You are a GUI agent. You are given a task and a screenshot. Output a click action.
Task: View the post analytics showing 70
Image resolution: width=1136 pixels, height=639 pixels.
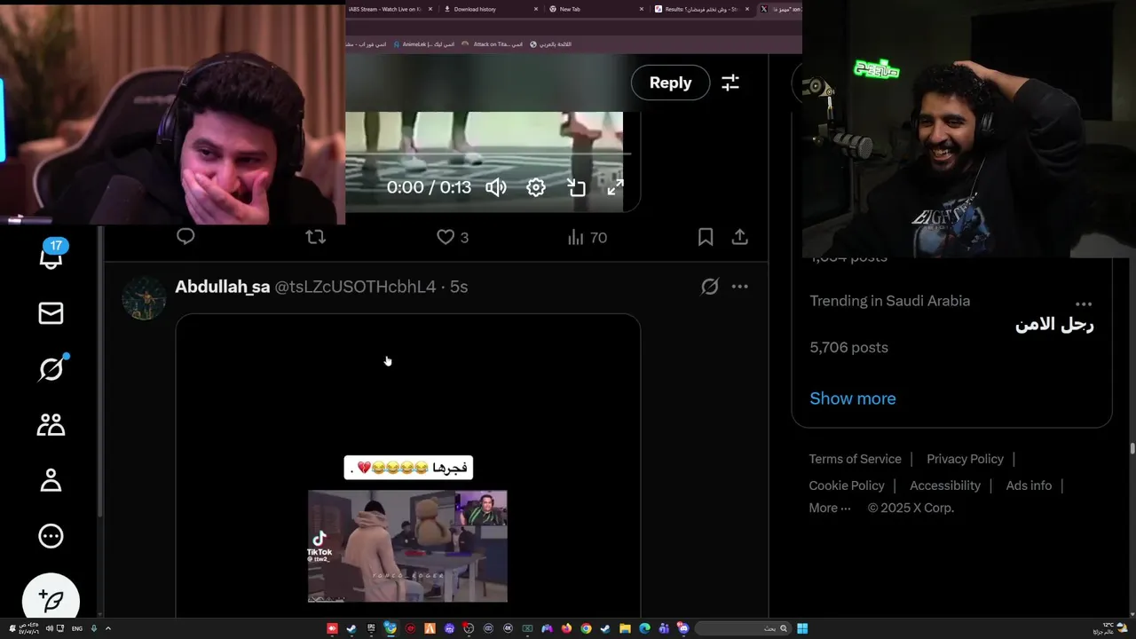587,237
